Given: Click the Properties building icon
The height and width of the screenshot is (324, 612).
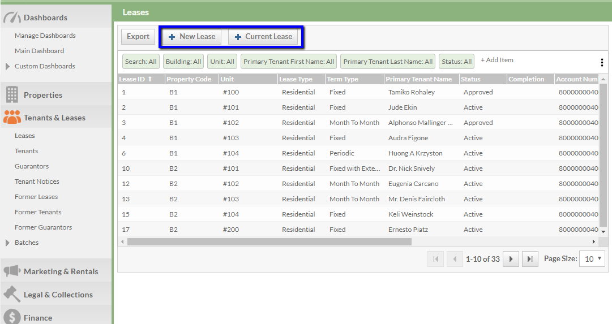Looking at the screenshot, I should (12, 94).
